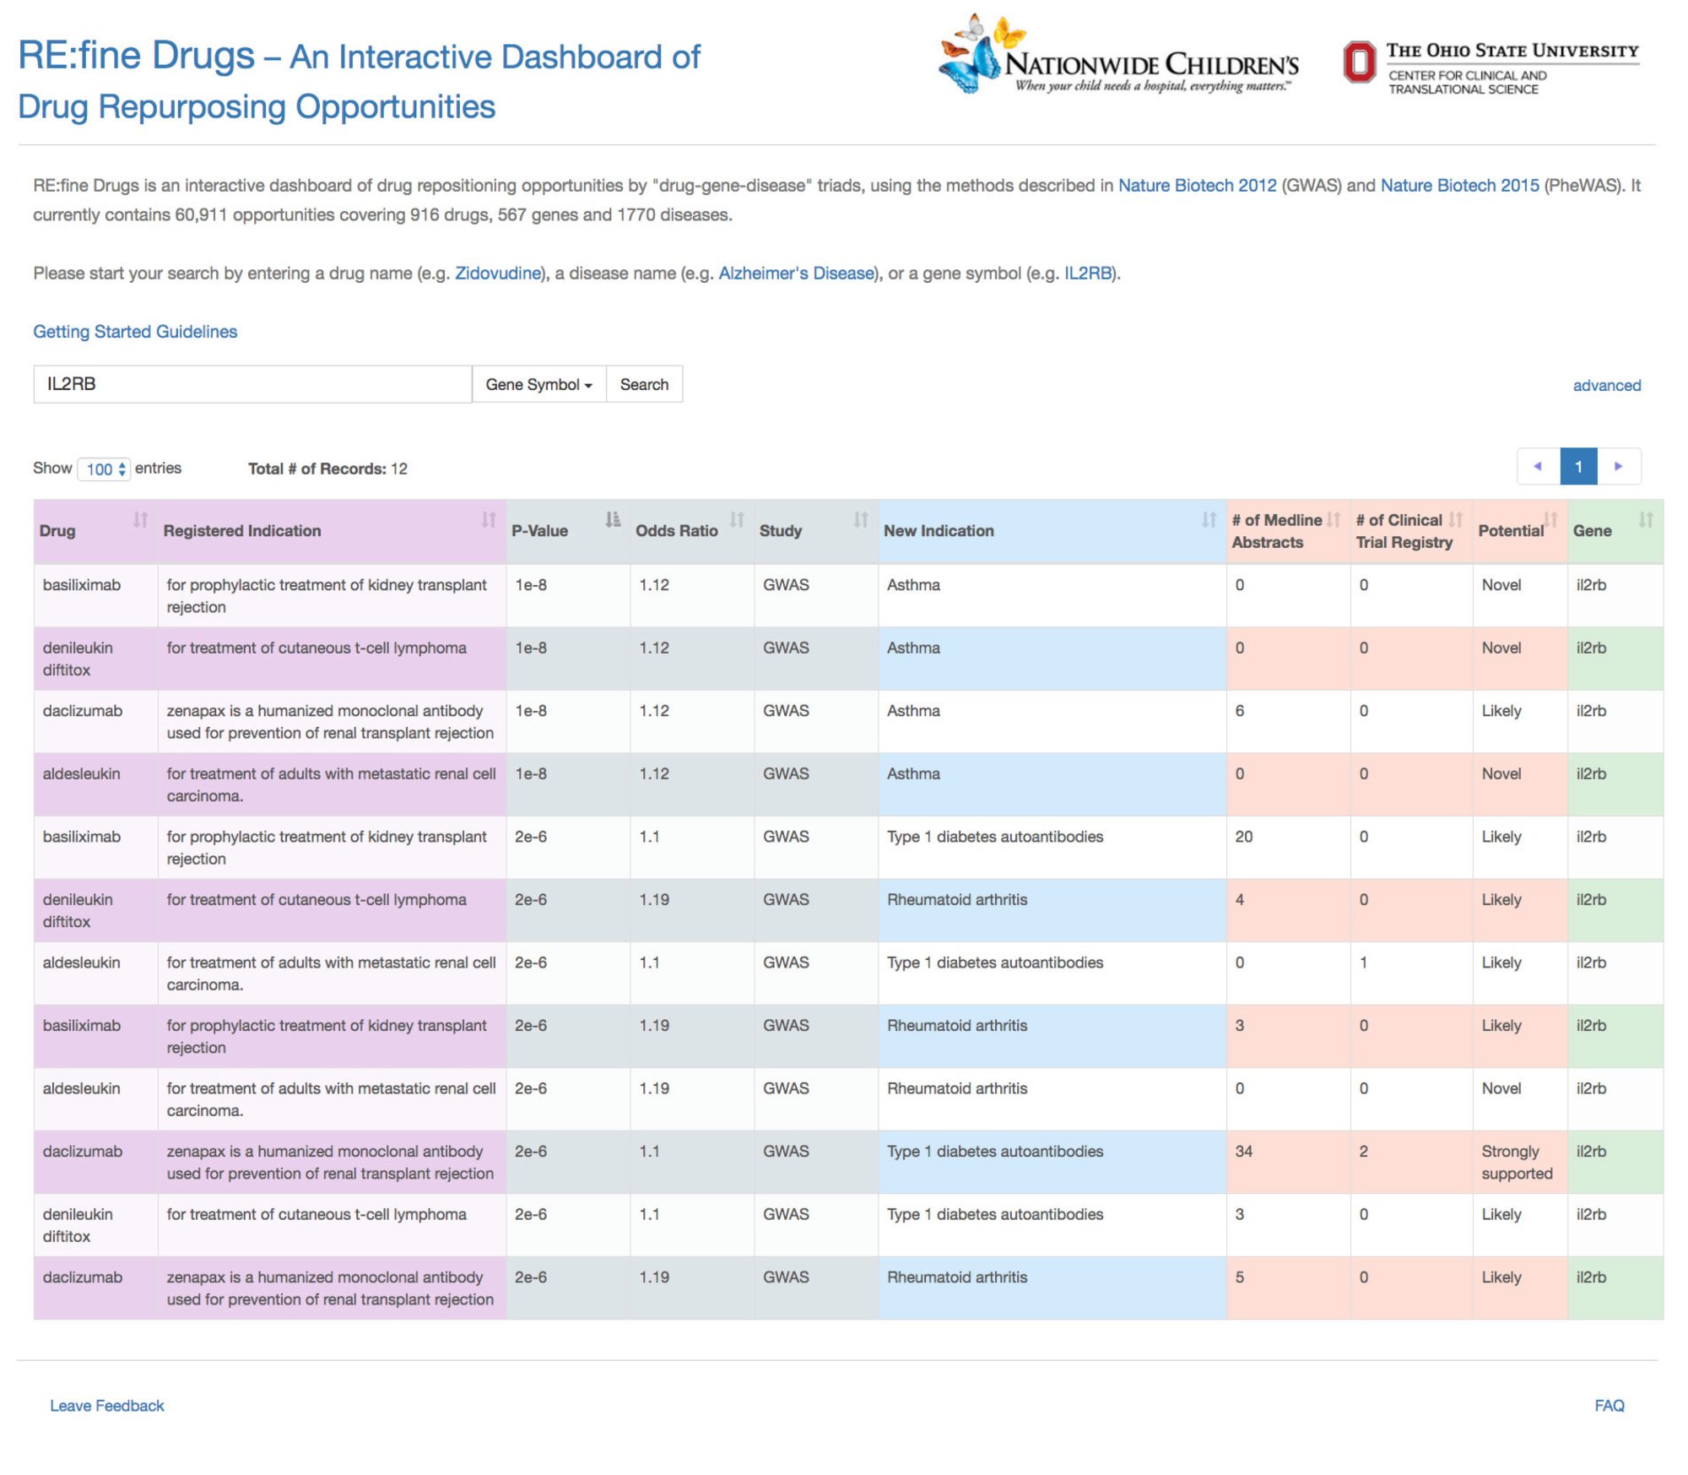Click the Zidovudine example link
The width and height of the screenshot is (1688, 1475).
pos(498,274)
